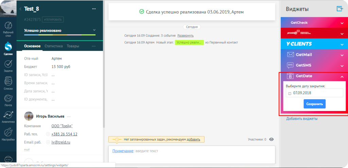
Task: Open the Аналитика analytics icon
Action: [8, 116]
